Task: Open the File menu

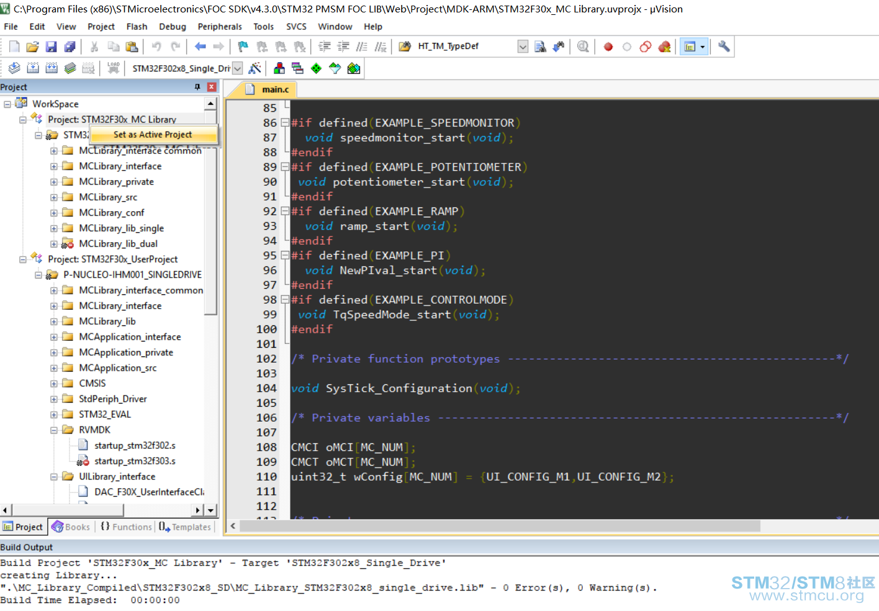Action: click(11, 27)
